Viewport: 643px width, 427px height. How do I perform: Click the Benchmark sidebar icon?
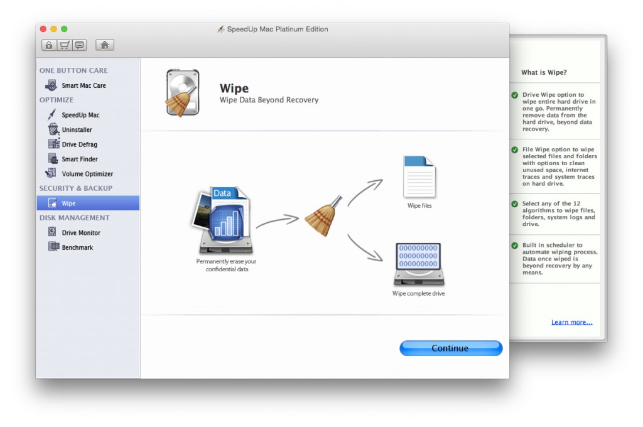pyautogui.click(x=54, y=247)
